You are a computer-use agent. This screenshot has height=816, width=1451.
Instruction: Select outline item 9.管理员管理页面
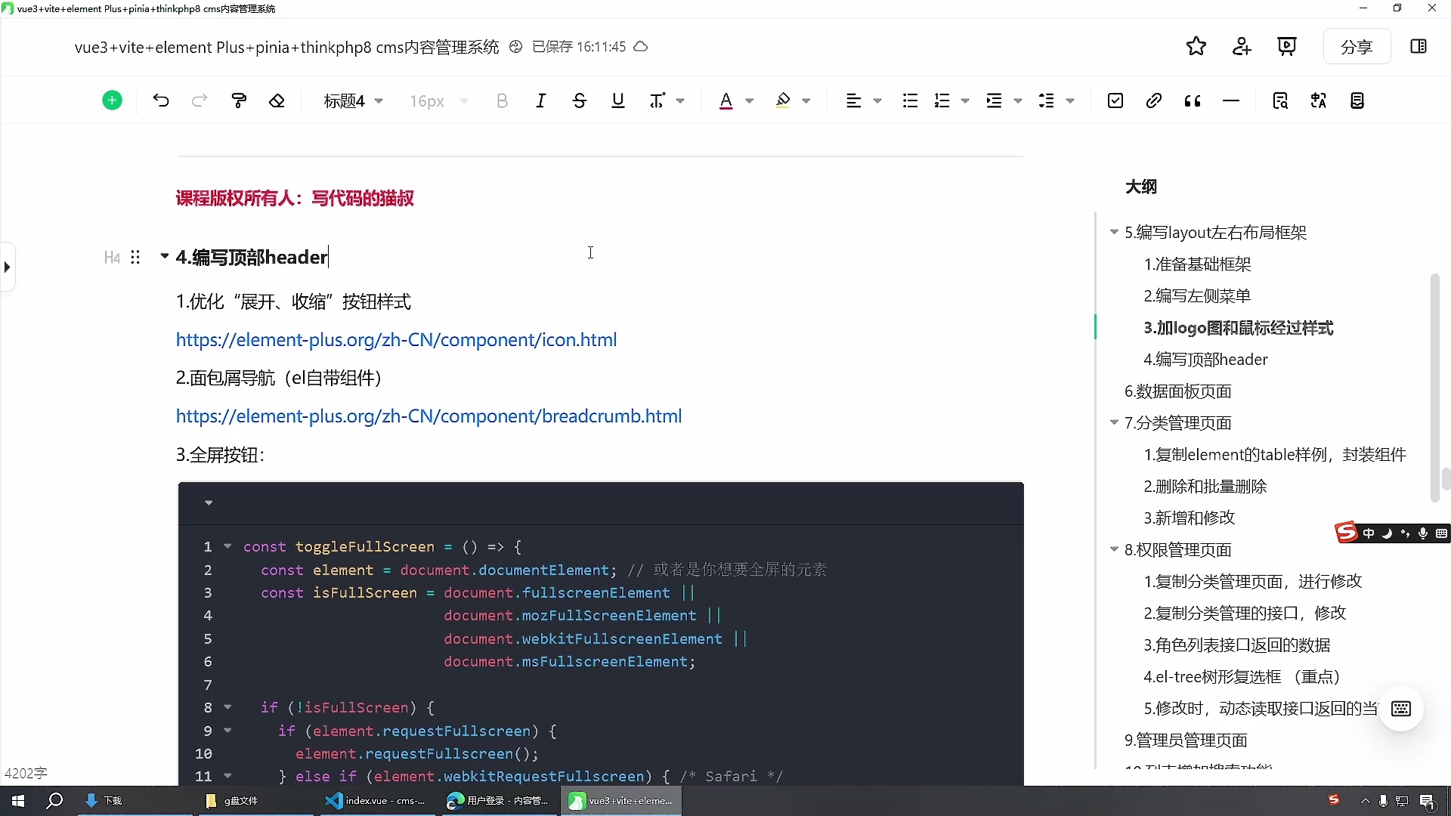click(x=1185, y=740)
